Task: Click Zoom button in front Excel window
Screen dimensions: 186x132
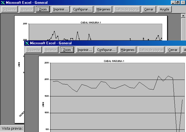Action: pos(67,50)
